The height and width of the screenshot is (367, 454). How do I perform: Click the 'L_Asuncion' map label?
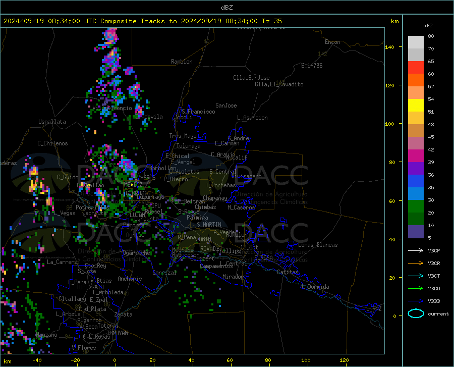(x=252, y=118)
